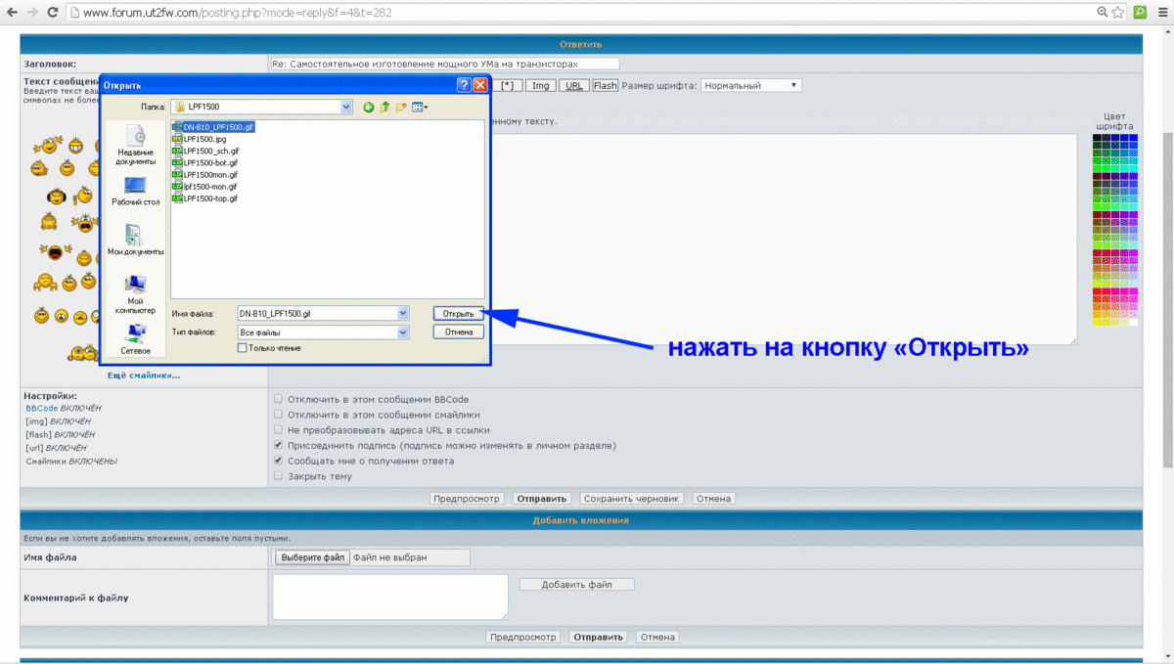Select LPF1500.jpg in the file list
The height and width of the screenshot is (664, 1174).
coord(204,139)
